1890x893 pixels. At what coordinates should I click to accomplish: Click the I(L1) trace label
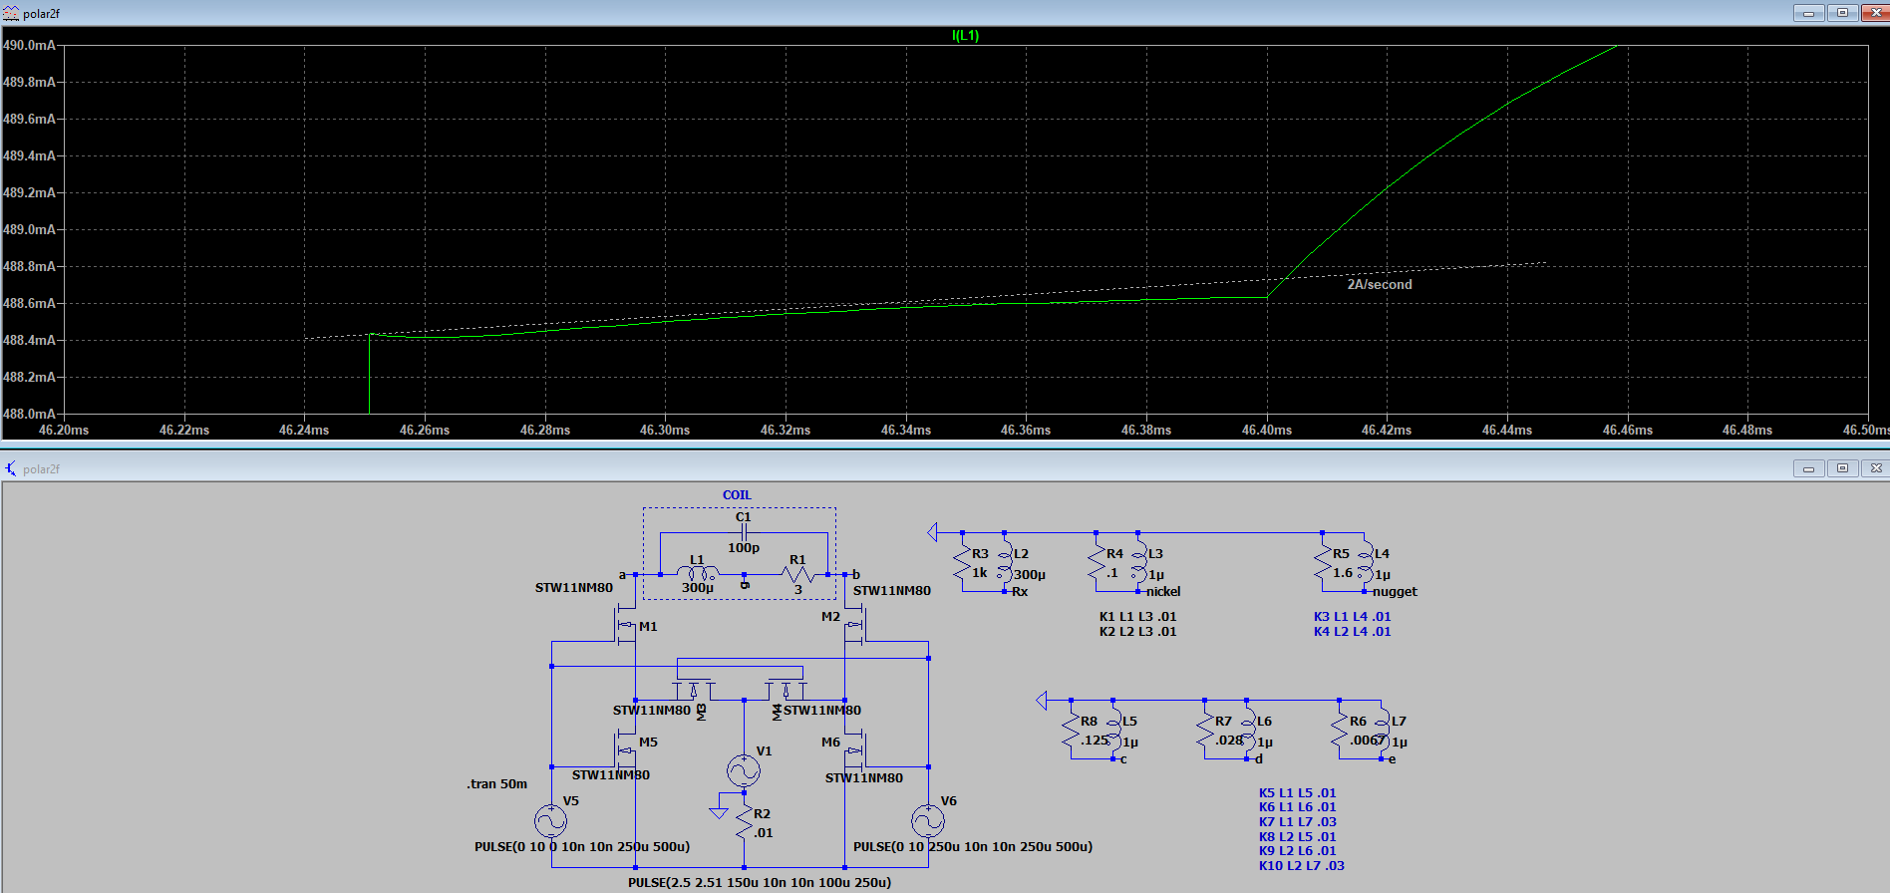965,36
